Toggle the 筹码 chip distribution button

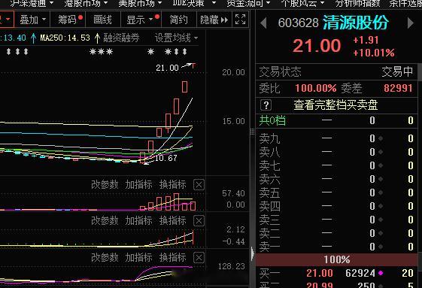coord(68,20)
